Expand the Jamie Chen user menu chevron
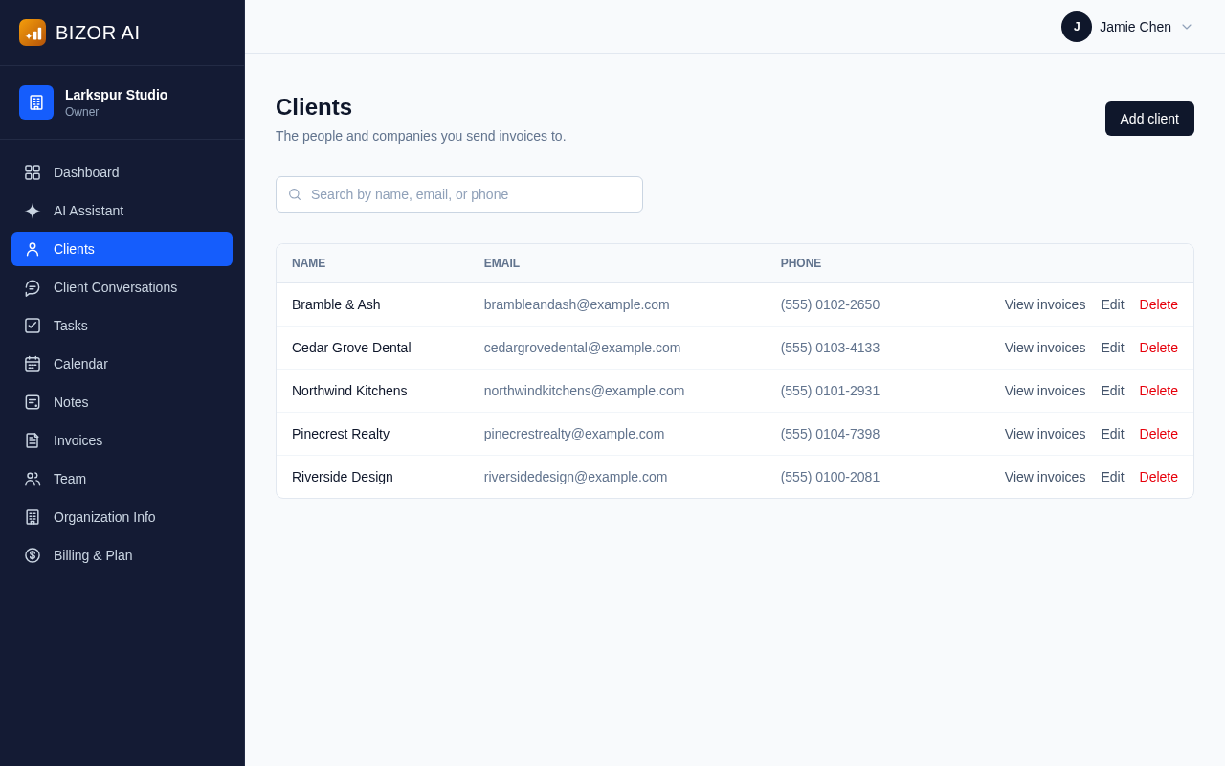 click(x=1187, y=27)
